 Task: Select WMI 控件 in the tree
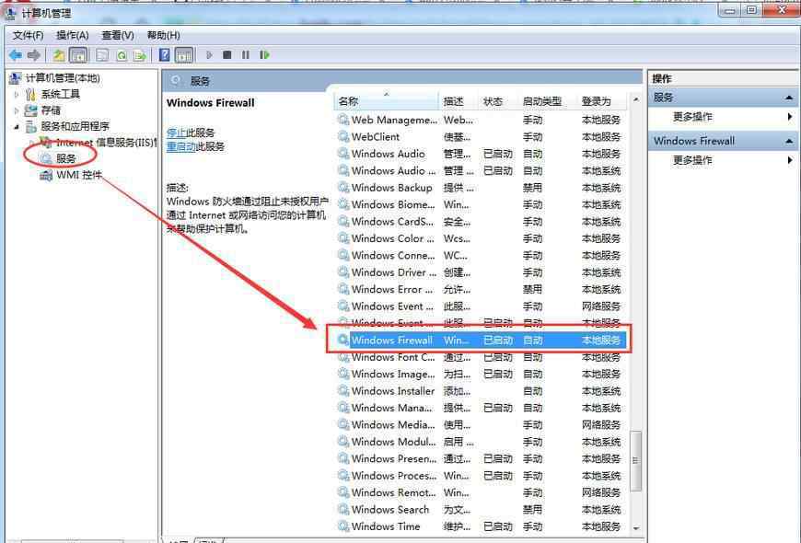tap(79, 175)
